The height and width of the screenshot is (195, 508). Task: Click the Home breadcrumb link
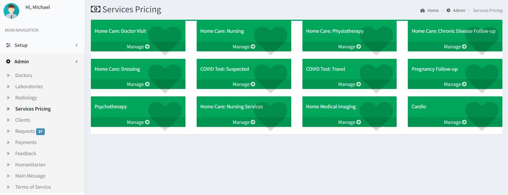433,10
